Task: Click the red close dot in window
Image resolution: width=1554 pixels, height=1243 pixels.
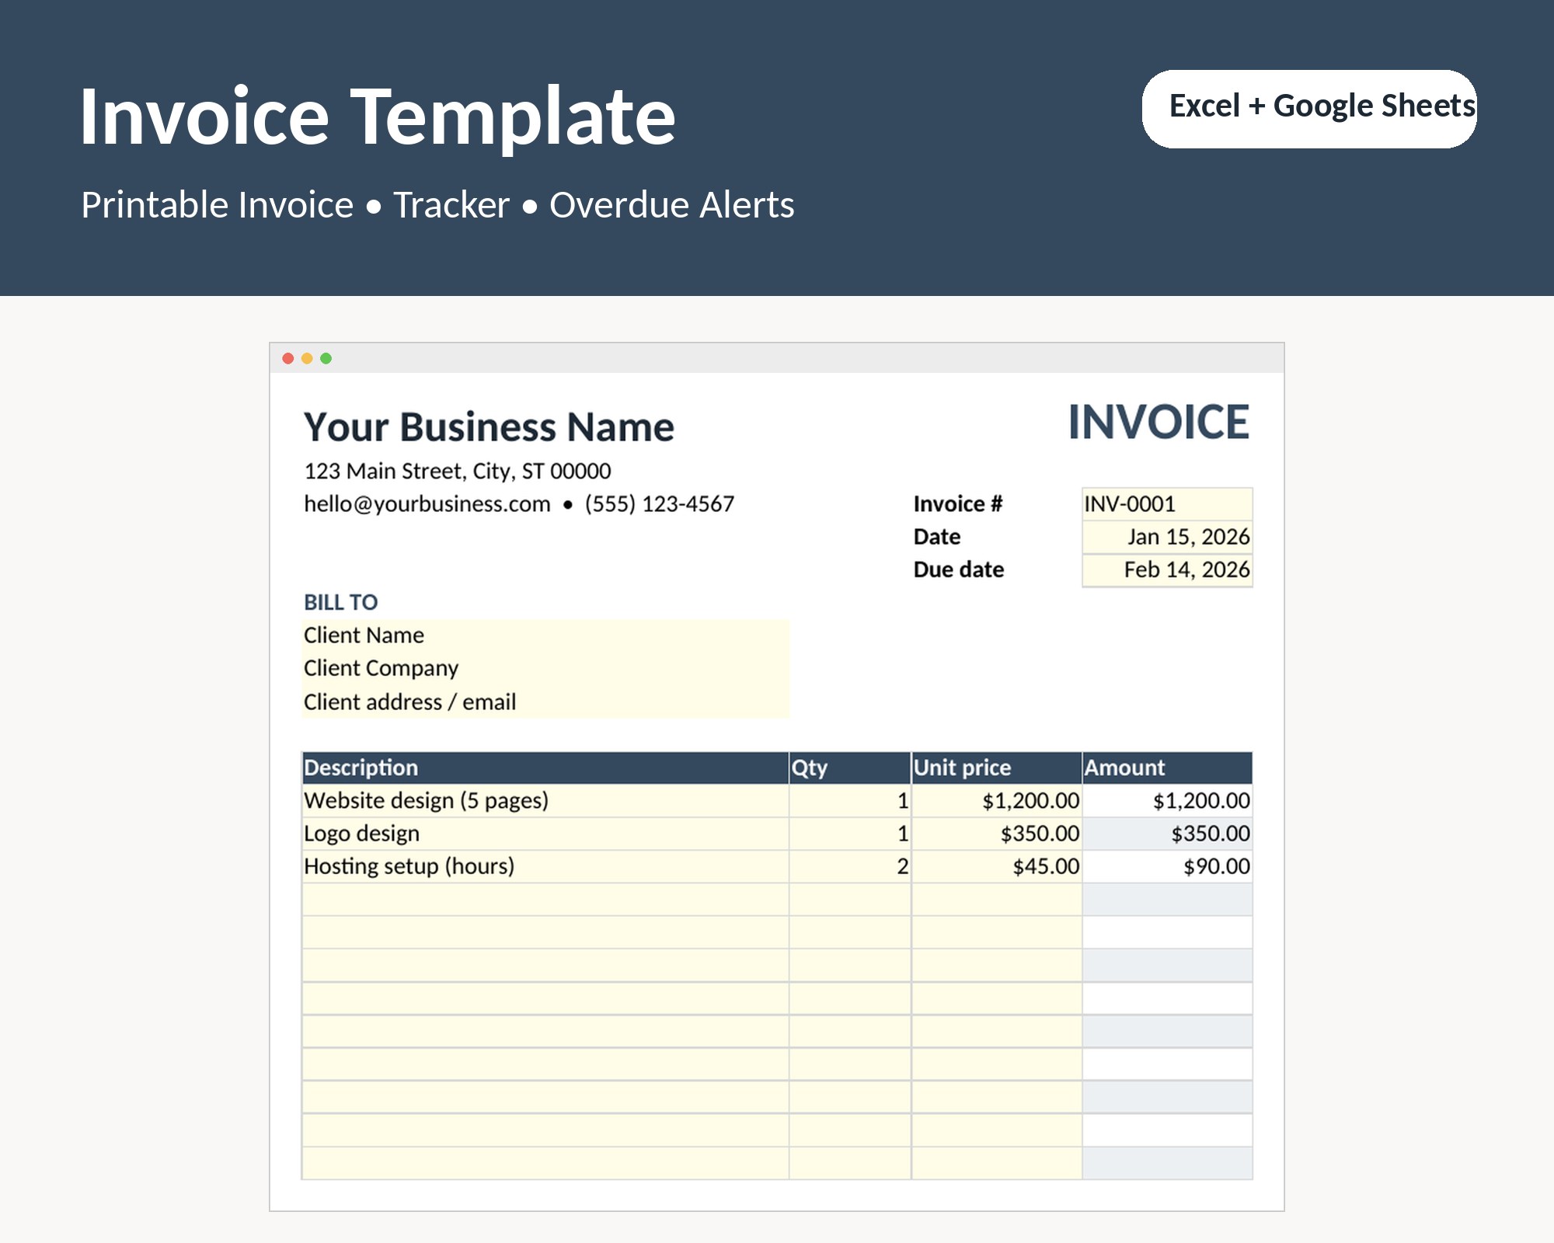Action: point(288,358)
